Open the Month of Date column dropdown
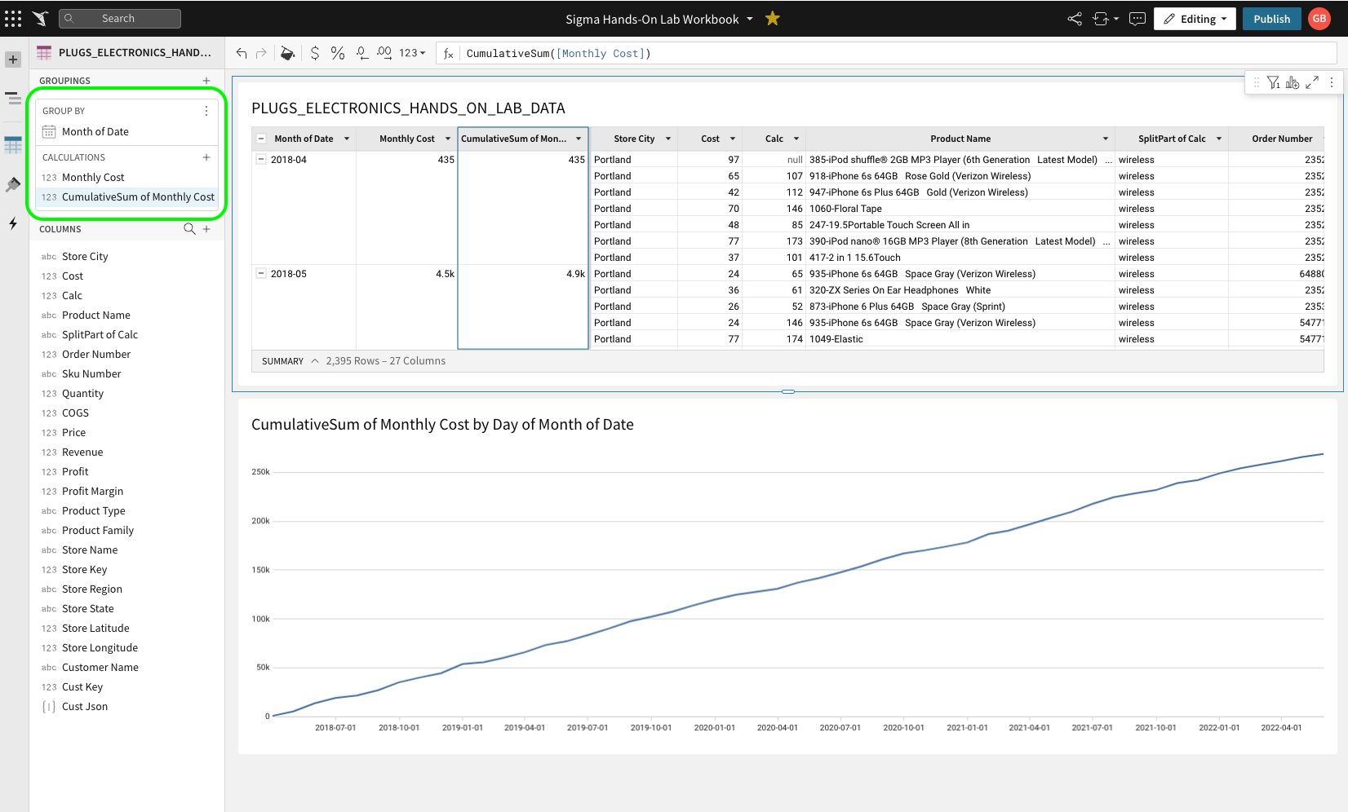Viewport: 1348px width, 812px height. coord(347,139)
